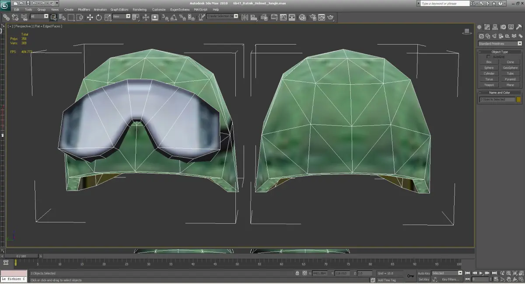
Task: Select the Move tool in main toolbar
Action: click(x=90, y=17)
